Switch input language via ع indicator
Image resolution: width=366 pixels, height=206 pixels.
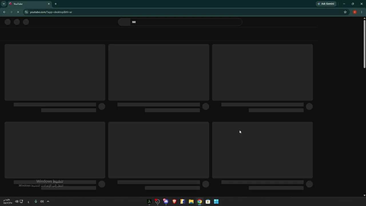[28, 202]
